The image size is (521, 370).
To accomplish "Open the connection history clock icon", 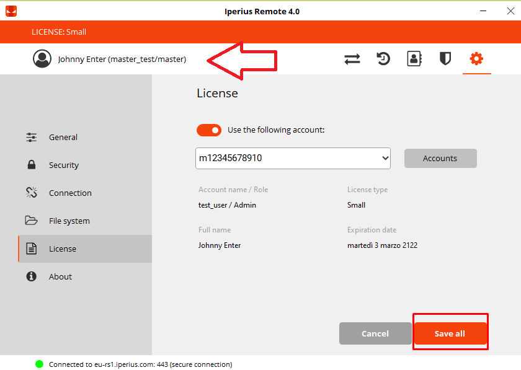I will [383, 59].
